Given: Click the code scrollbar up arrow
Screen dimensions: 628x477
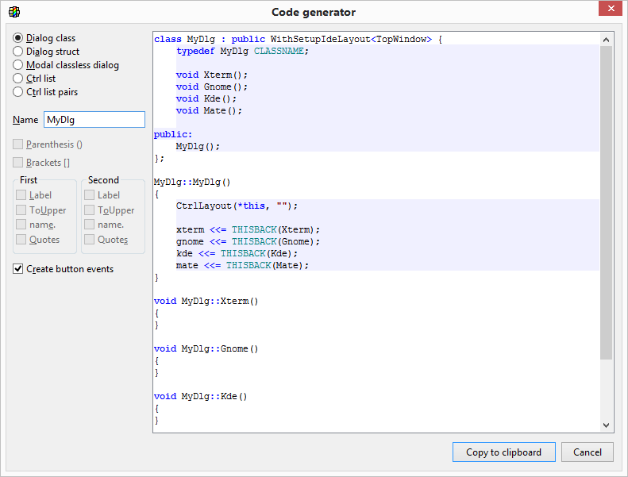Looking at the screenshot, I should click(x=607, y=39).
